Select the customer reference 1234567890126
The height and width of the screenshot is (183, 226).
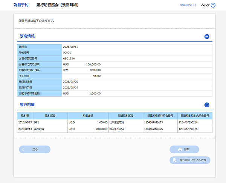pos(188,129)
